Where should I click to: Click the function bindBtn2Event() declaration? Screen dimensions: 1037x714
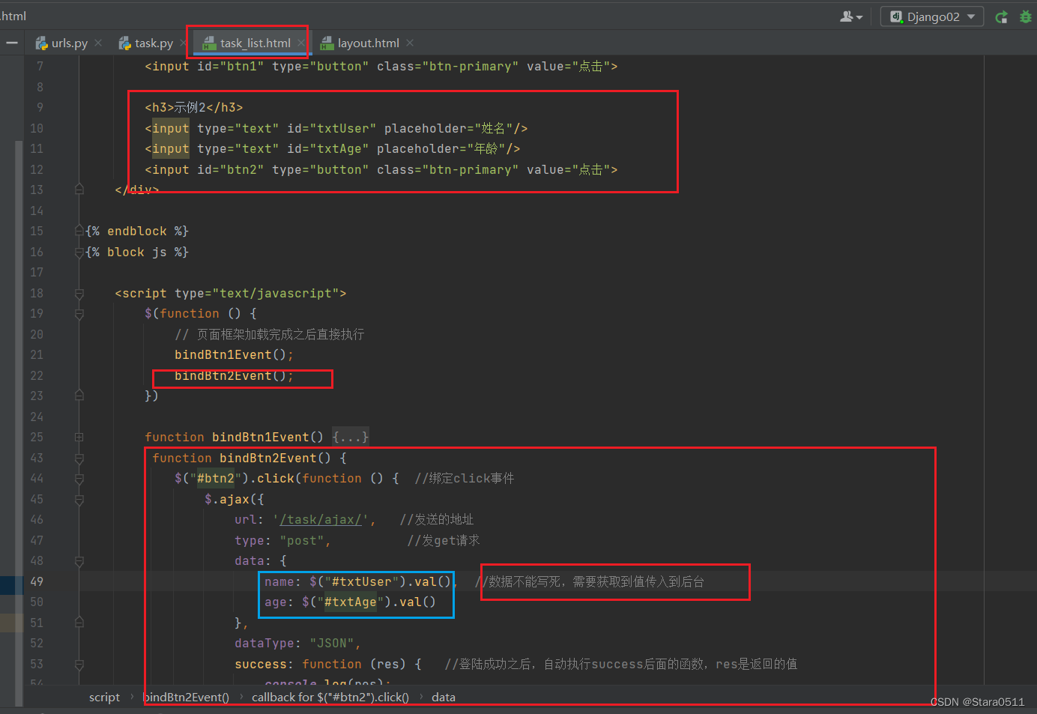249,458
